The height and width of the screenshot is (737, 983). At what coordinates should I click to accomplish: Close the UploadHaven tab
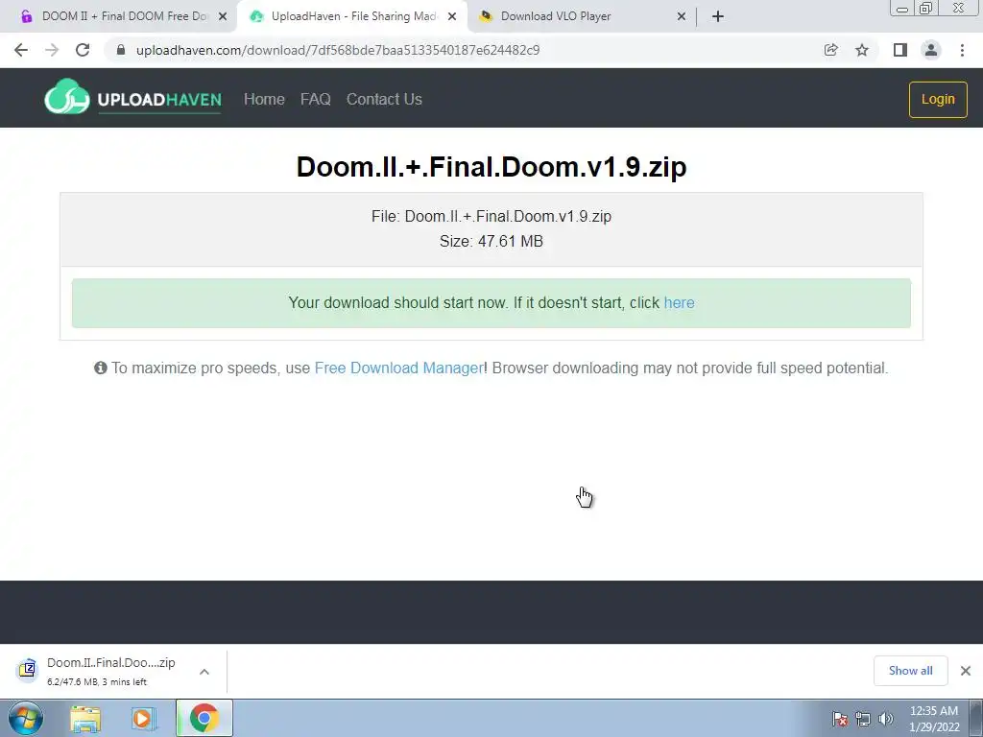coord(452,16)
